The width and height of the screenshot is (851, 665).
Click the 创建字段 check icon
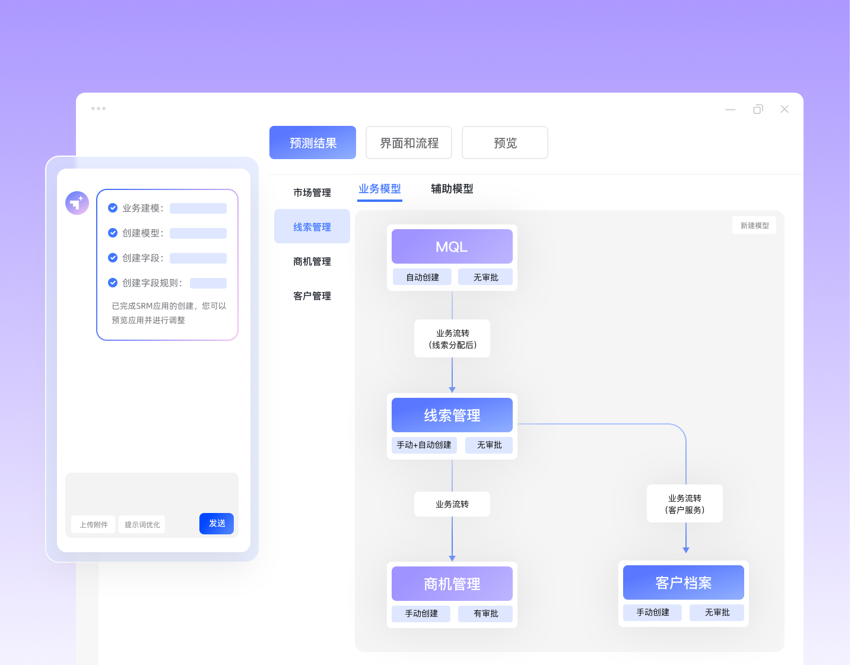[113, 258]
